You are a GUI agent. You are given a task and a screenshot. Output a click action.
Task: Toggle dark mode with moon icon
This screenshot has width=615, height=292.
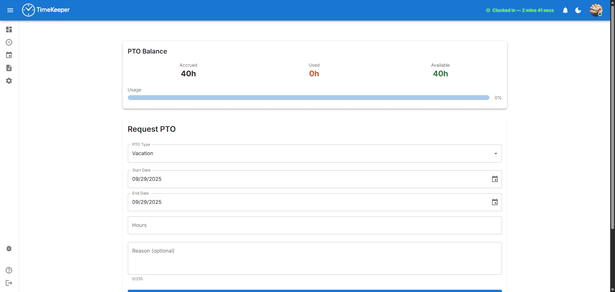tap(578, 10)
